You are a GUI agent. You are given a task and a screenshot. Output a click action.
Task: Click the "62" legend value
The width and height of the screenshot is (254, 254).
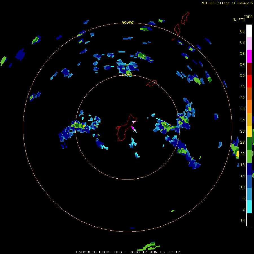click(x=242, y=42)
